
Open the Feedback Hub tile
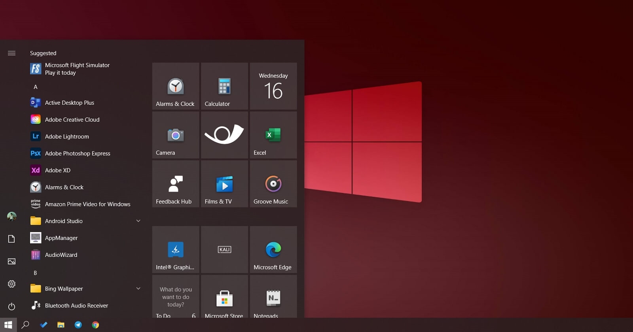click(x=176, y=184)
